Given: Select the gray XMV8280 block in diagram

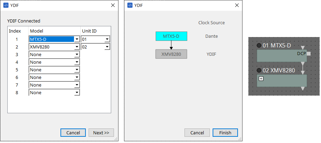Looking at the screenshot, I should pos(171,54).
